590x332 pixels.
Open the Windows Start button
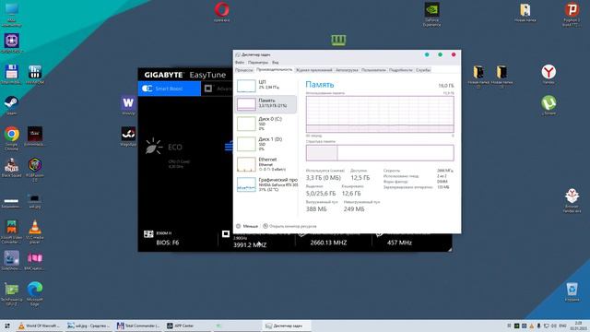(x=7, y=326)
